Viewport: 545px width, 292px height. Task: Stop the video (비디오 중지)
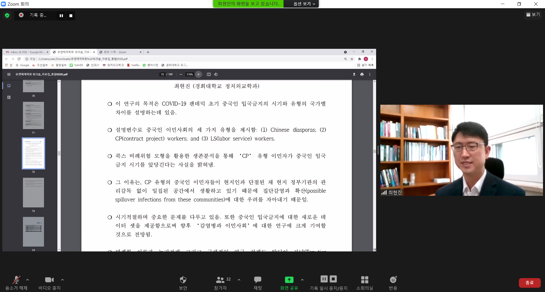(49, 280)
